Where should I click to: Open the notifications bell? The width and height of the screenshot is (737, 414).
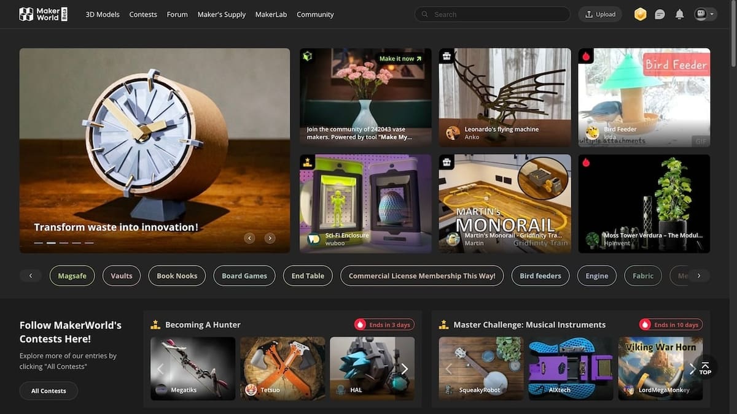coord(679,14)
